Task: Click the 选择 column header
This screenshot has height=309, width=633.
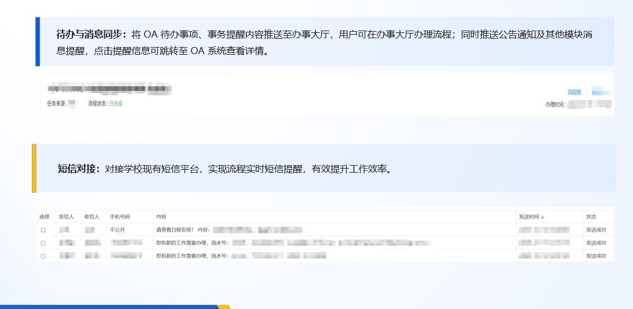Action: click(x=45, y=217)
